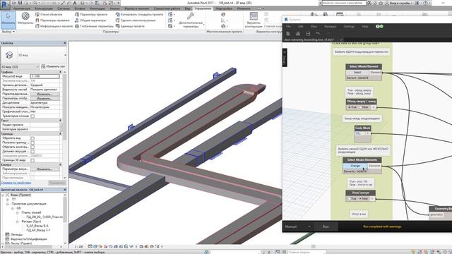The width and height of the screenshot is (452, 254).
Task: Open Global Parameters (Глобальные параметры)
Action: [x=94, y=26]
